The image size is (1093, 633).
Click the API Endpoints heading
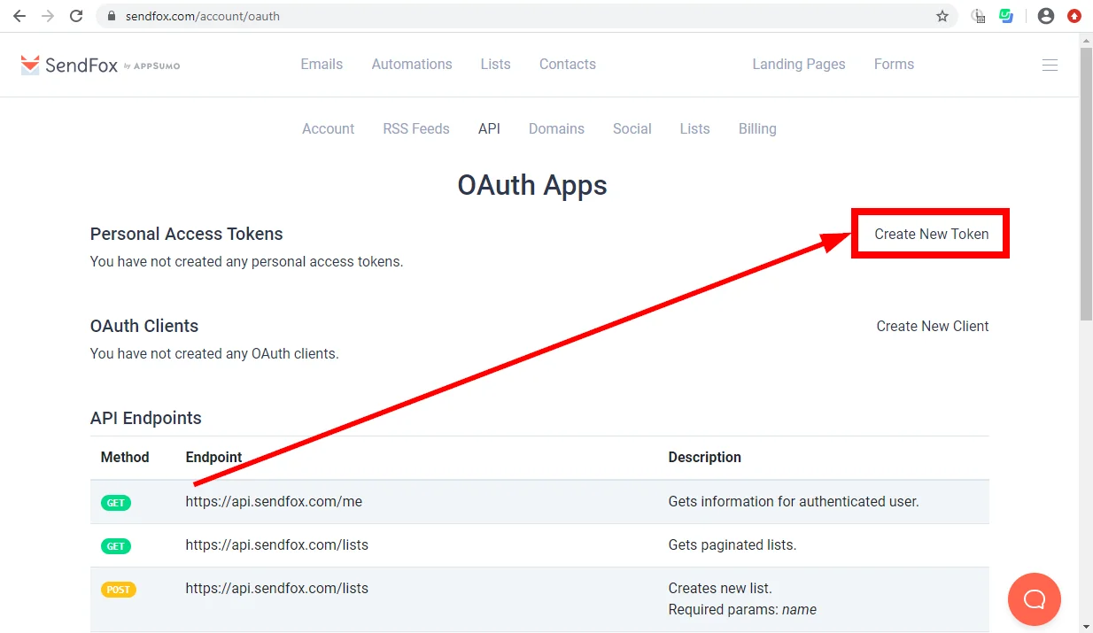pyautogui.click(x=146, y=418)
